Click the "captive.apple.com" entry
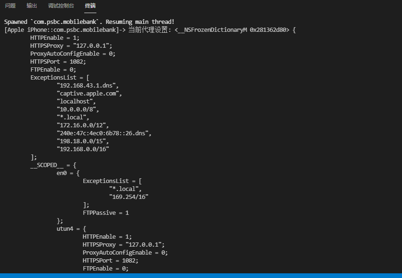 pos(89,93)
